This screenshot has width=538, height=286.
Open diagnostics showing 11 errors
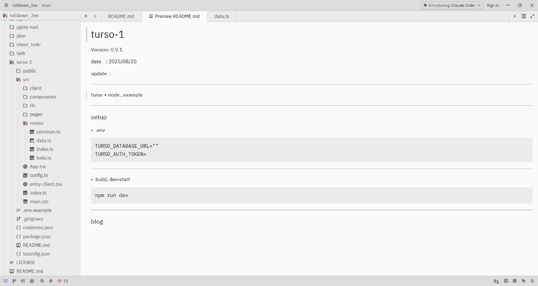(63, 281)
